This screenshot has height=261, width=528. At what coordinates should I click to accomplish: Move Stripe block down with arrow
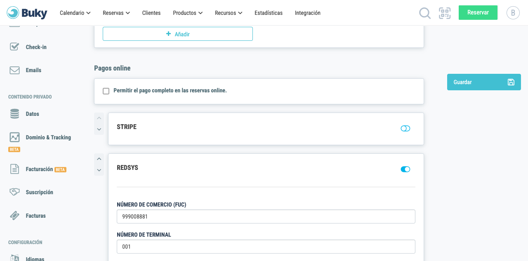(99, 129)
